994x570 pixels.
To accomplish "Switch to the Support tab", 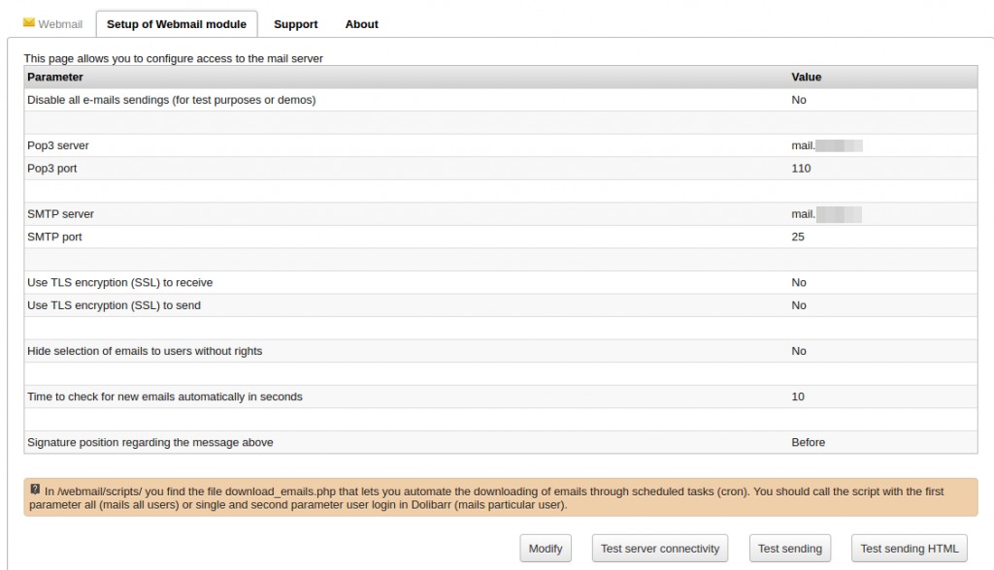I will [x=295, y=24].
